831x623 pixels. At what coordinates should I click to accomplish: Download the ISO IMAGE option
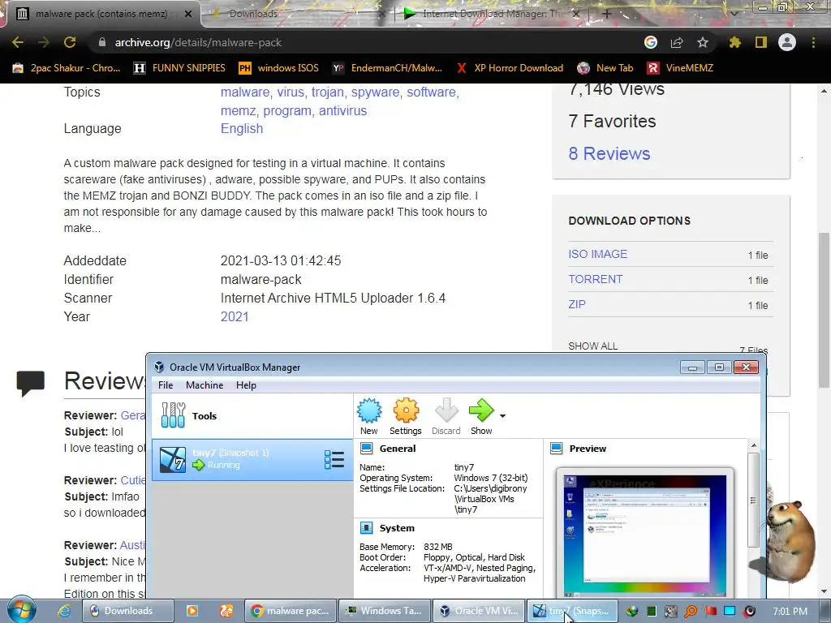(598, 254)
